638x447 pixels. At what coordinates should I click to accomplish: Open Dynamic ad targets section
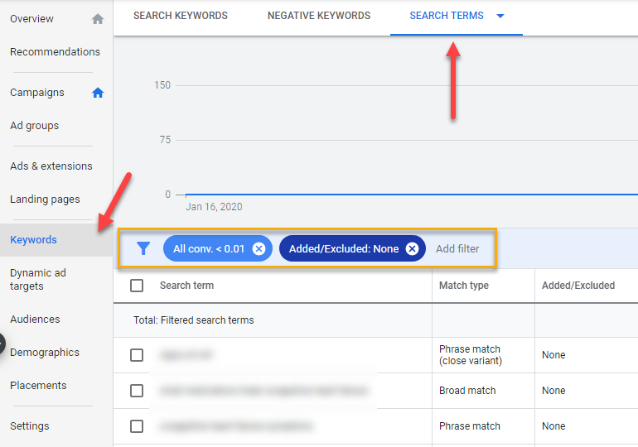[x=38, y=280]
